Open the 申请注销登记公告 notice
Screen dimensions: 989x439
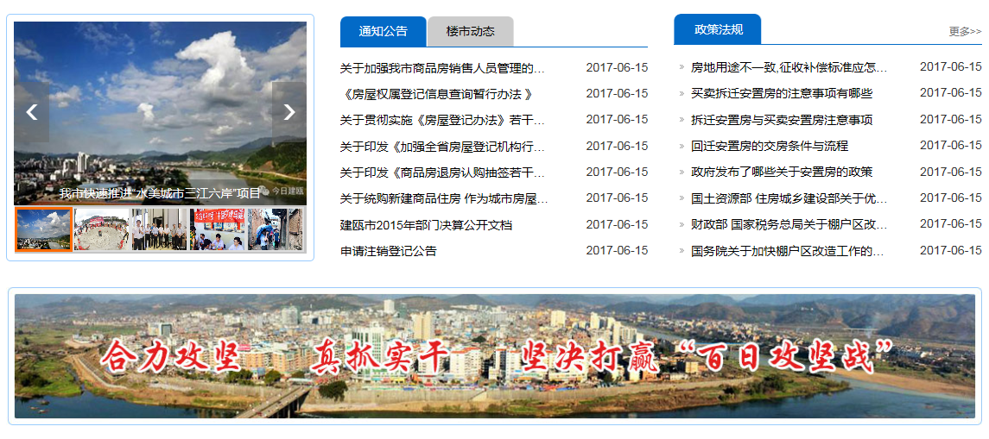389,251
